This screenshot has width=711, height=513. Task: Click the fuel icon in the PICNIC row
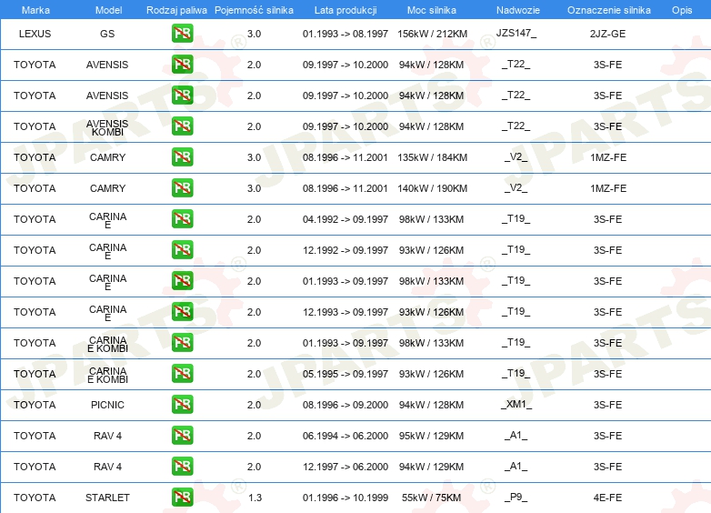point(182,404)
